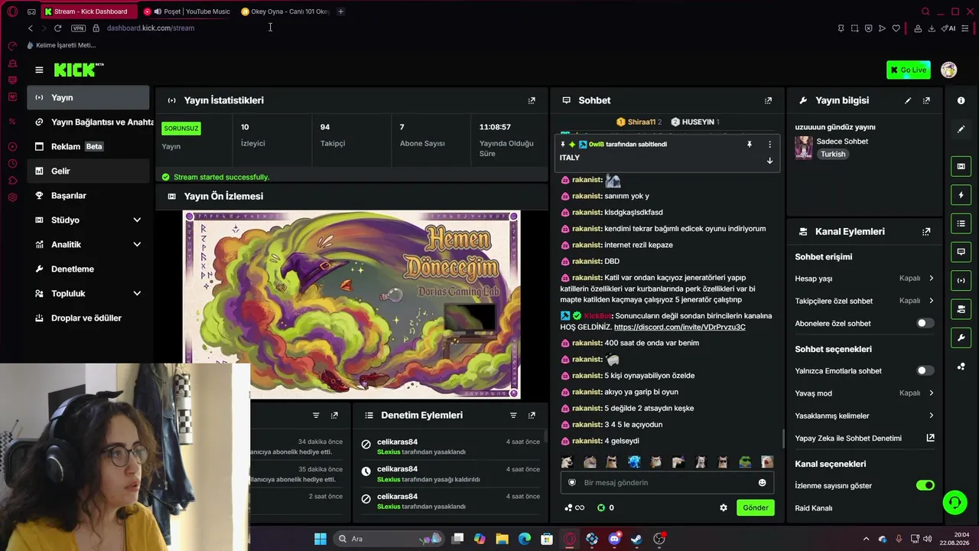Screen dimensions: 979x551
Task: Unpin the pinned ITALY message
Action: (x=750, y=144)
